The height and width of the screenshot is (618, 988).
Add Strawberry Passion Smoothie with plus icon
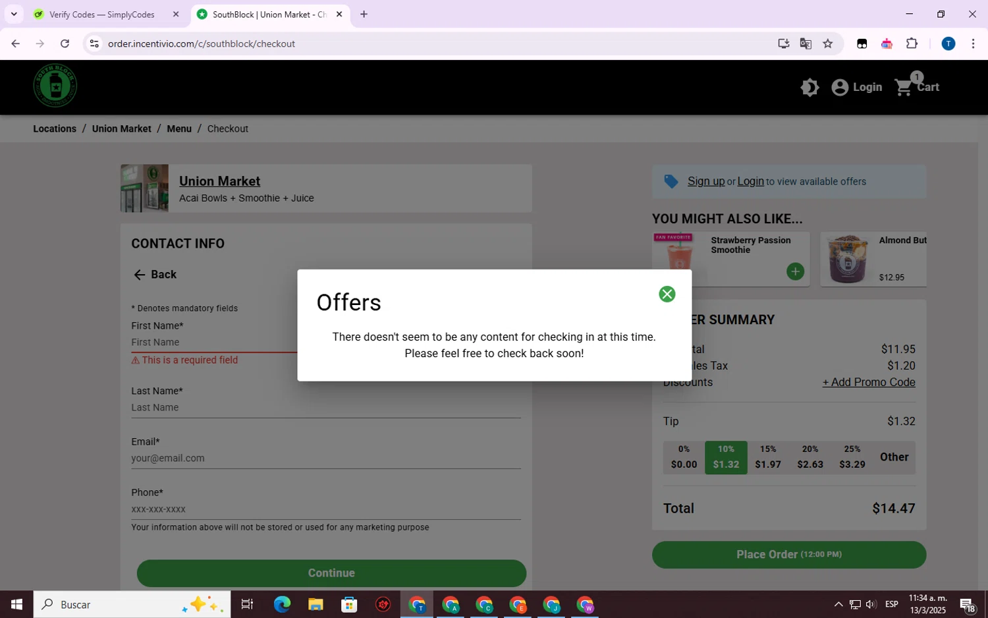pyautogui.click(x=795, y=271)
